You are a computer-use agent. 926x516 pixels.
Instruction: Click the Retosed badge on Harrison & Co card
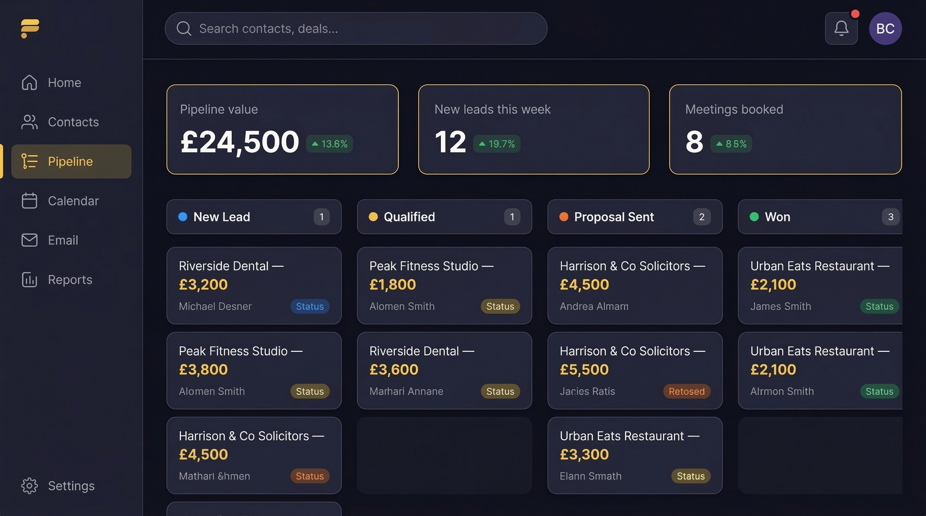[686, 391]
